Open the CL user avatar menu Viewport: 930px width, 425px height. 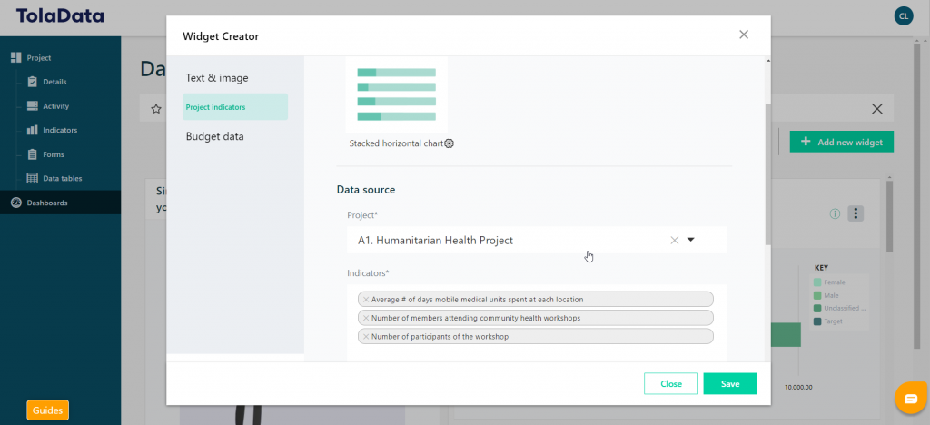coord(904,16)
